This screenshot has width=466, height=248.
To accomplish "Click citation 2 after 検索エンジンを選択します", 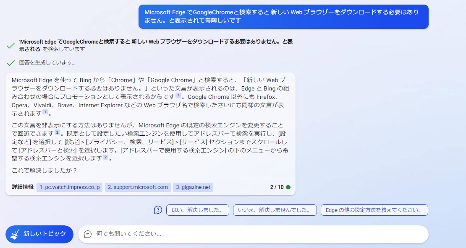I will [x=105, y=157].
